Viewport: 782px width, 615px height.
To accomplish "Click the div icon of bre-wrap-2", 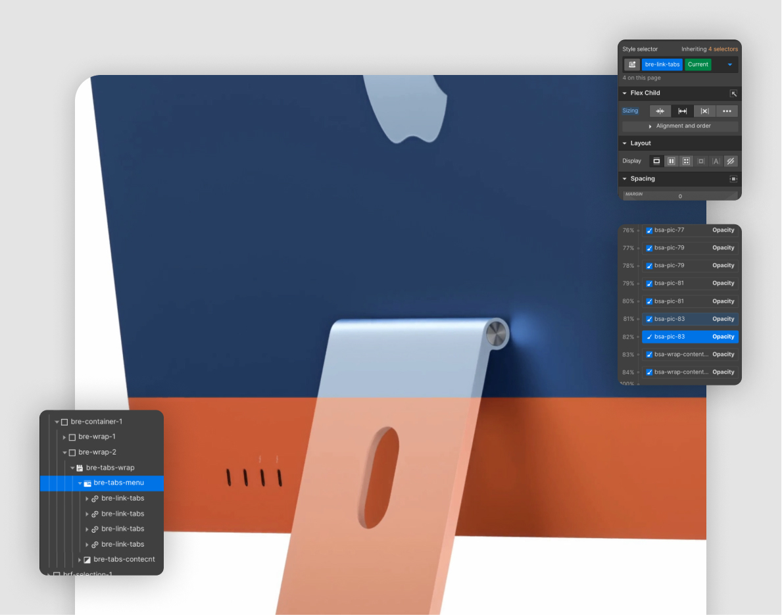I will point(72,453).
